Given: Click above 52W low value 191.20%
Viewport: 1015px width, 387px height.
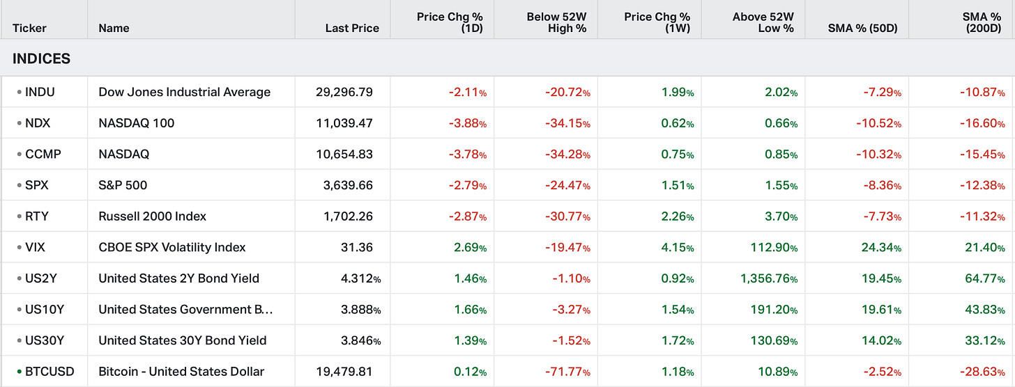Looking at the screenshot, I should click(775, 309).
